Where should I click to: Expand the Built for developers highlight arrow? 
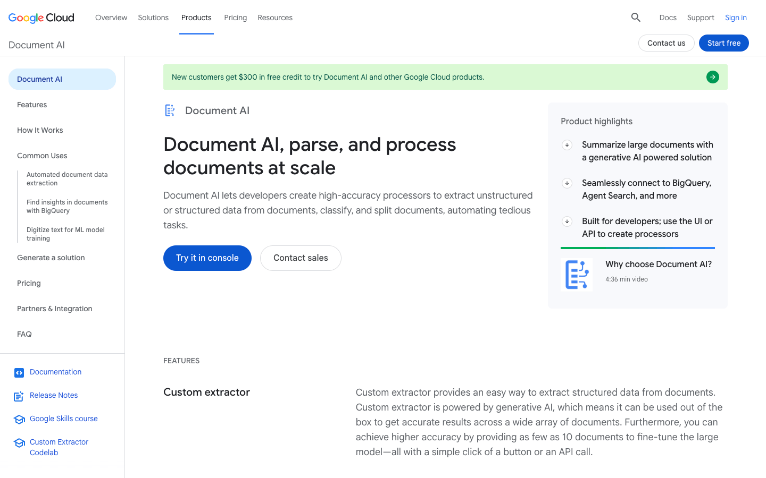click(x=567, y=221)
